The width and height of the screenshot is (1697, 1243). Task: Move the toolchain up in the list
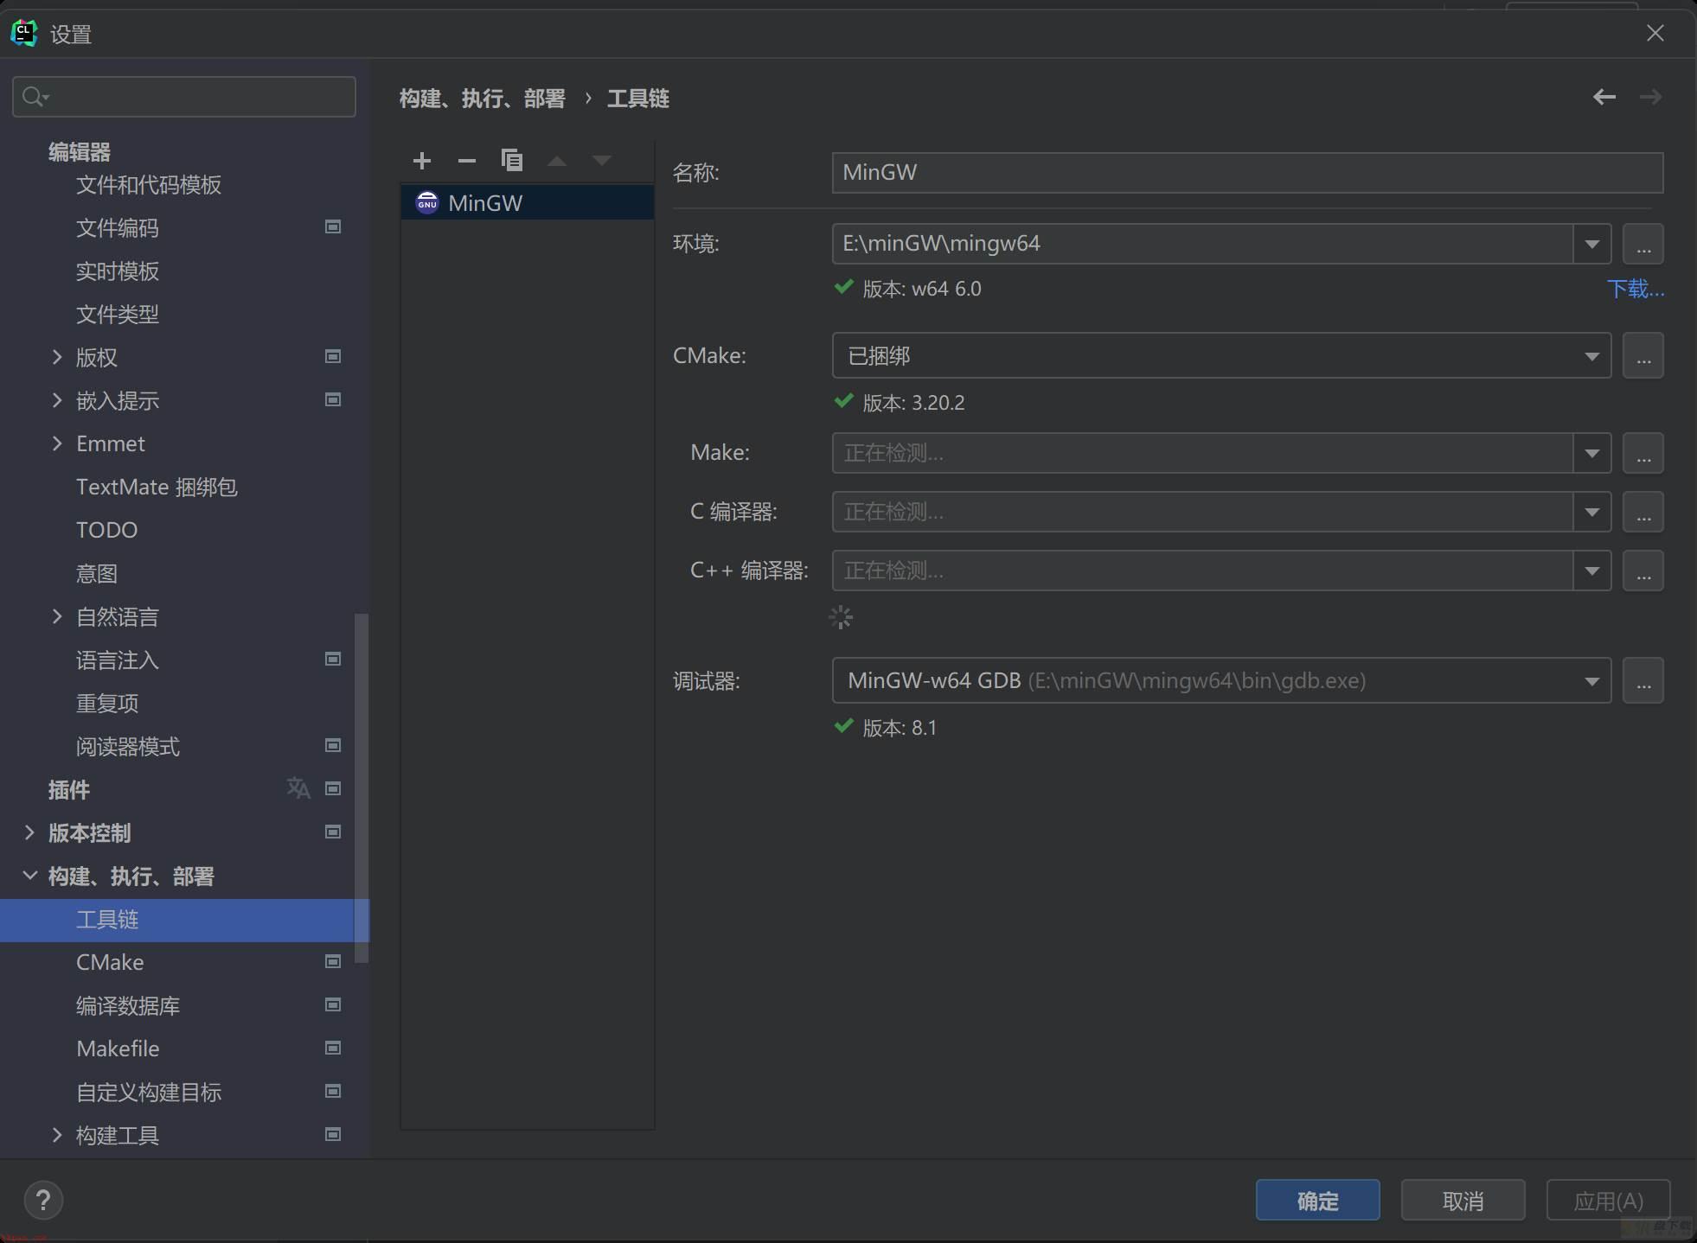[x=557, y=161]
